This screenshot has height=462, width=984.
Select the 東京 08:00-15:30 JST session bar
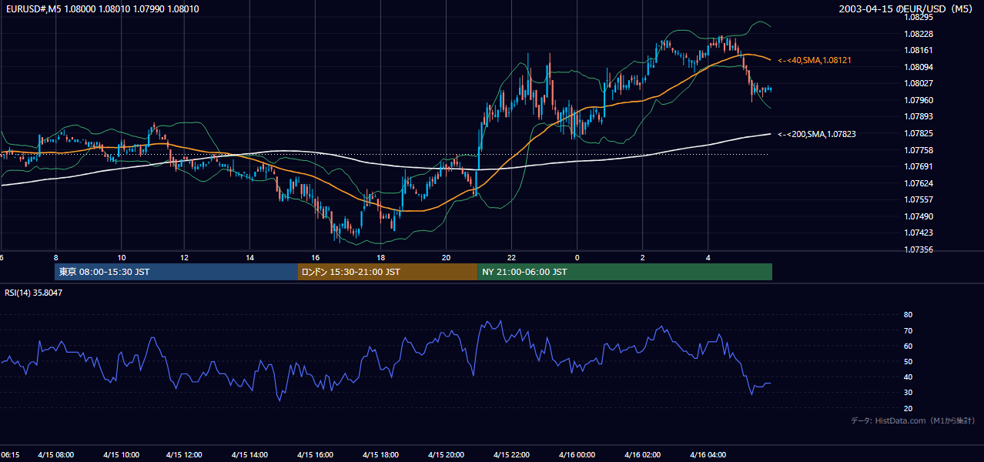176,272
